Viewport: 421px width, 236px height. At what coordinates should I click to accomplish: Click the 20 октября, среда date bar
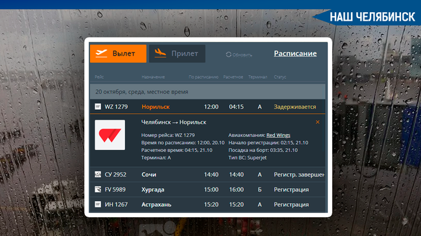(x=207, y=92)
